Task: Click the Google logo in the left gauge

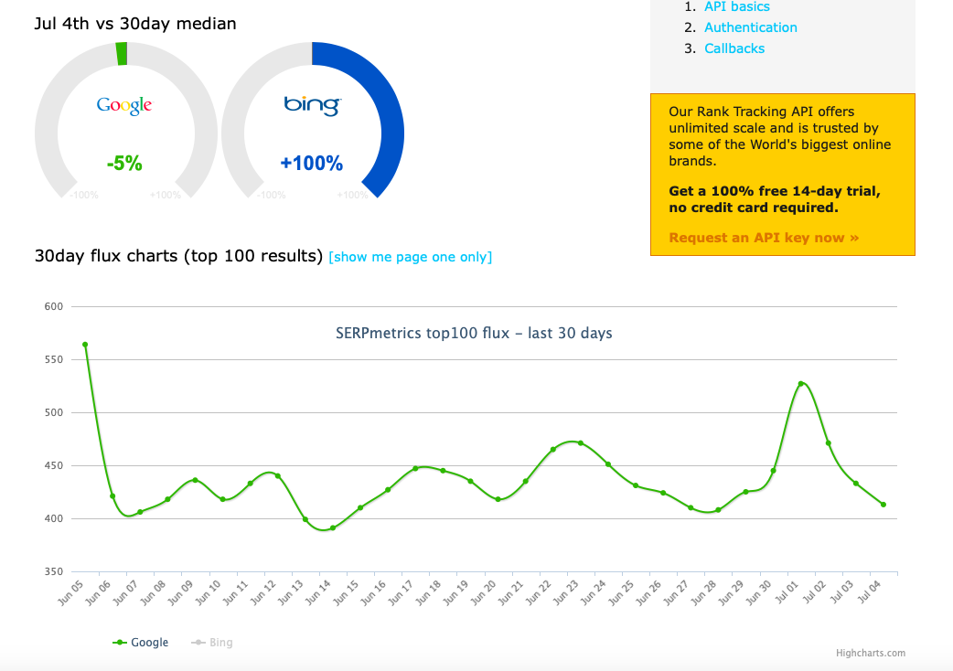Action: tap(126, 104)
